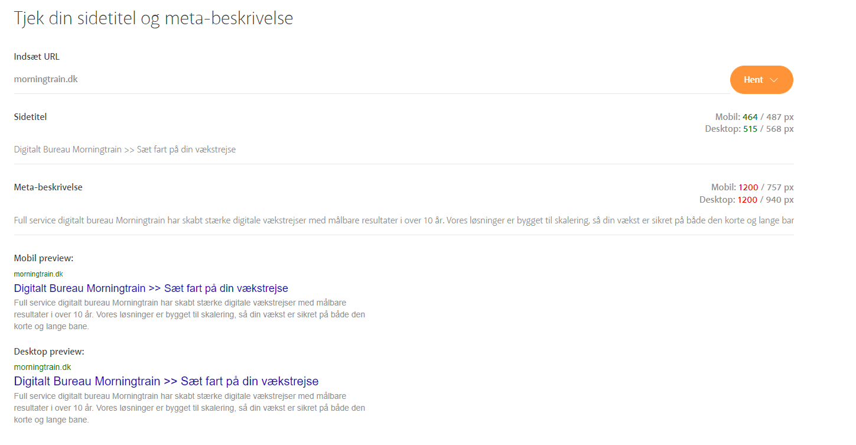Click the chevron arrow inside the Hent button
This screenshot has width=856, height=445.
774,80
